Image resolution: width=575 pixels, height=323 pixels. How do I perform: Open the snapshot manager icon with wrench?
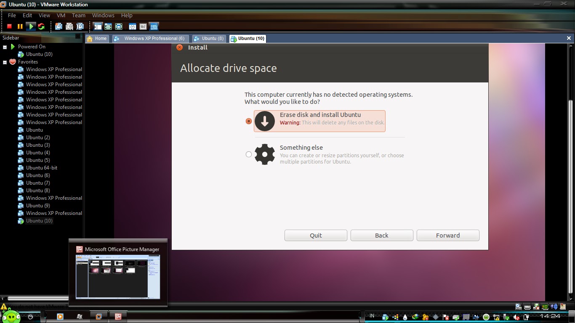tap(80, 26)
